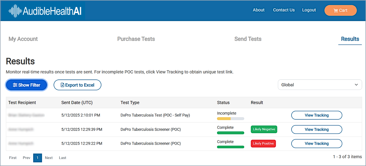Click the date 5/12/2025 12:29:39 PM
Viewport: 366px width, 166px height.
(x=82, y=130)
